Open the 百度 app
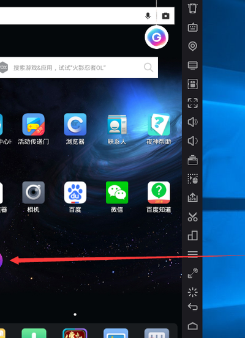 tap(75, 197)
